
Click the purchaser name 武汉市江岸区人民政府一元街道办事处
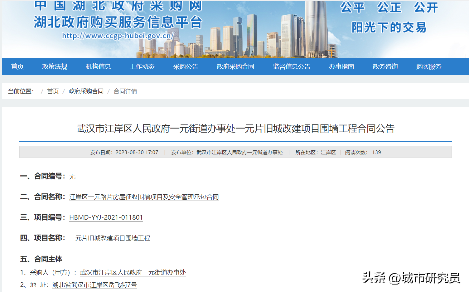click(x=133, y=272)
